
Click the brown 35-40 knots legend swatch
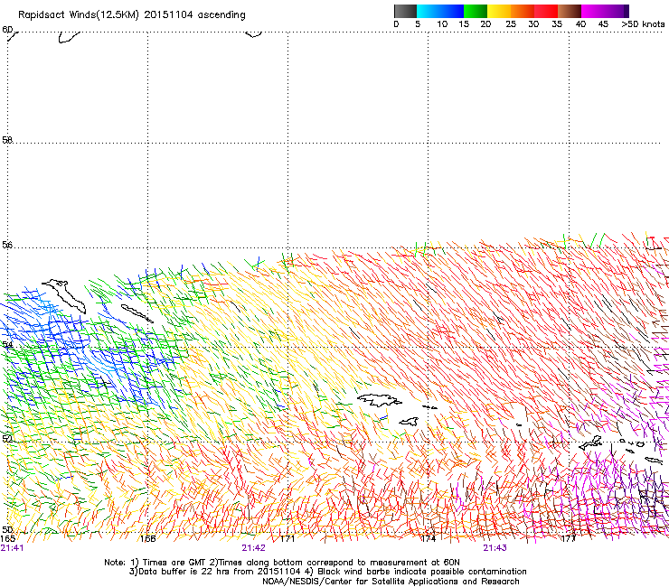pyautogui.click(x=570, y=11)
